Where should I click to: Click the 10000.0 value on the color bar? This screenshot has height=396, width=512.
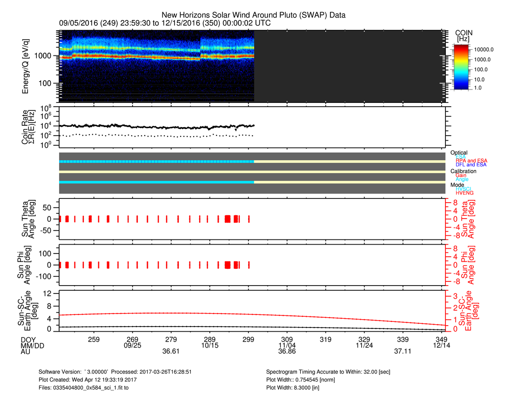pyautogui.click(x=481, y=49)
